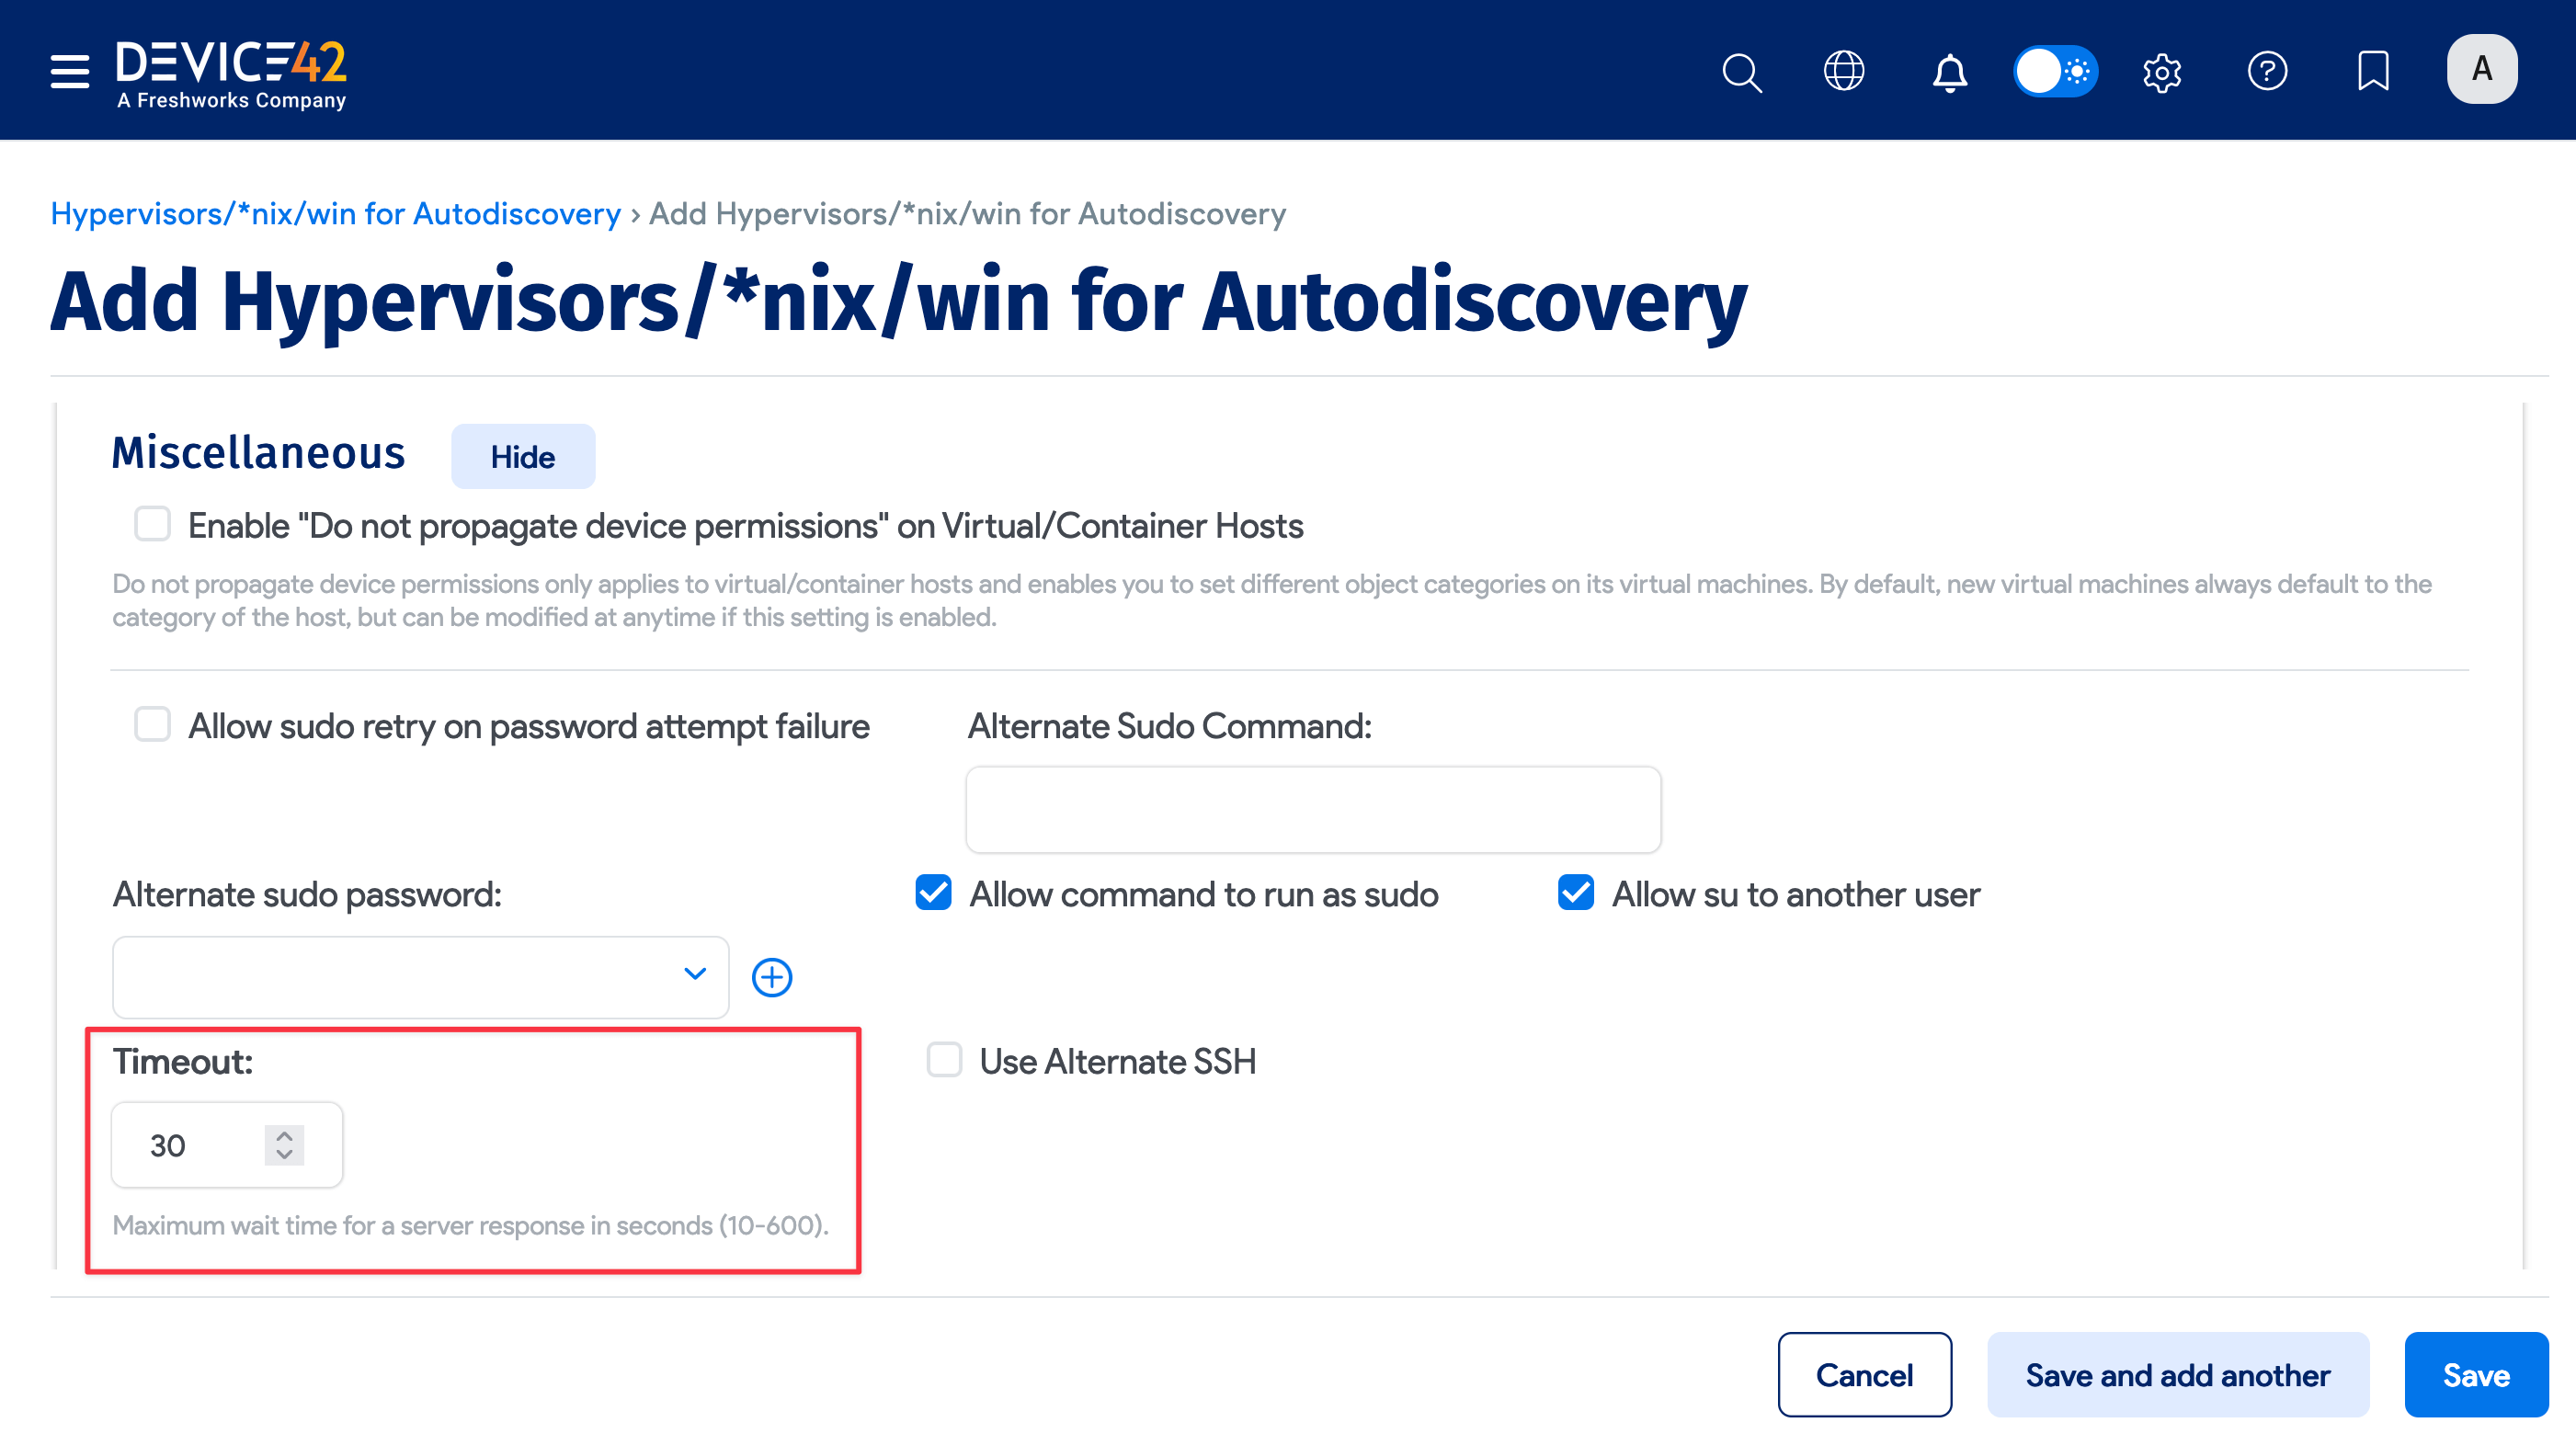The height and width of the screenshot is (1434, 2576).
Task: Click the Save and add another button
Action: [2177, 1375]
